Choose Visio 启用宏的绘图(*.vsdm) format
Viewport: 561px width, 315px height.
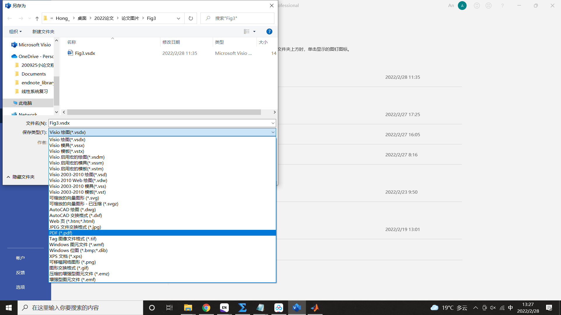[162, 157]
